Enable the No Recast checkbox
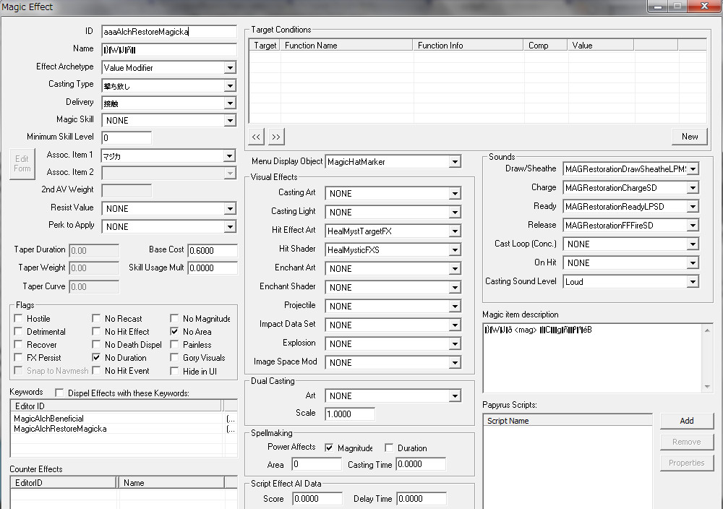Viewport: 723px width, 509px height. 96,319
